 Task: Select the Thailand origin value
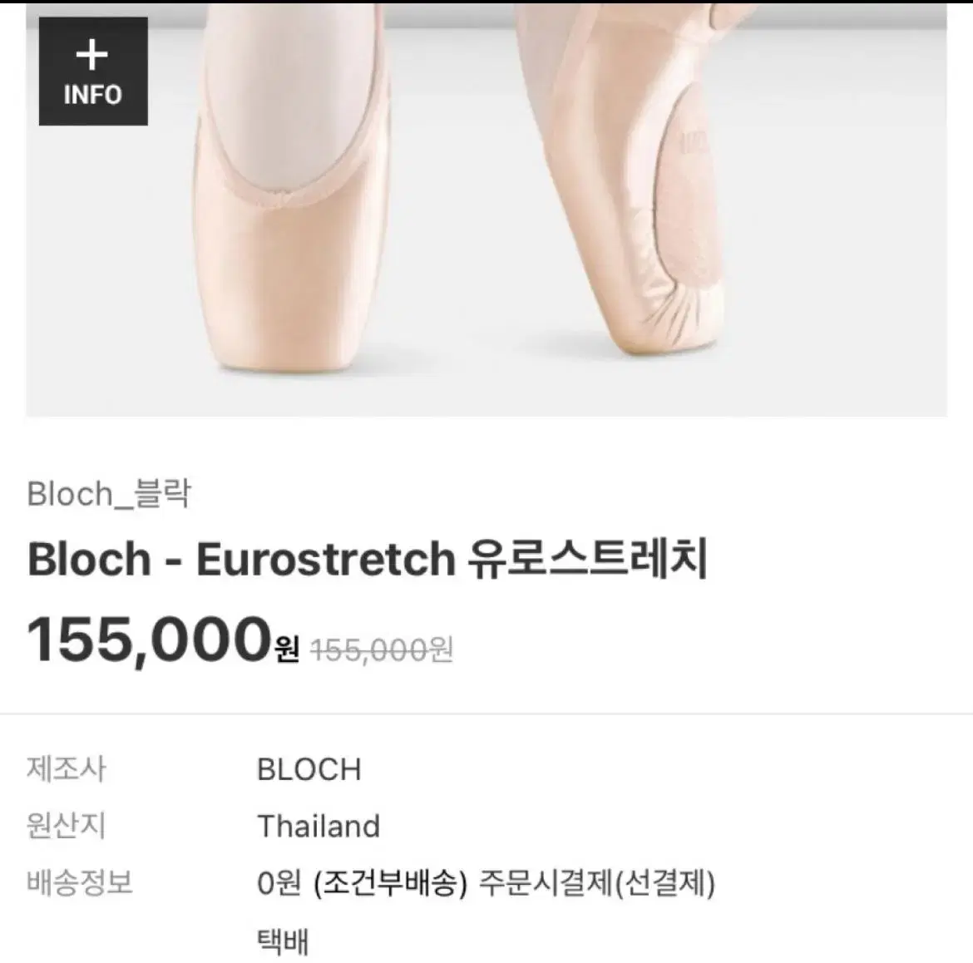coord(319,827)
